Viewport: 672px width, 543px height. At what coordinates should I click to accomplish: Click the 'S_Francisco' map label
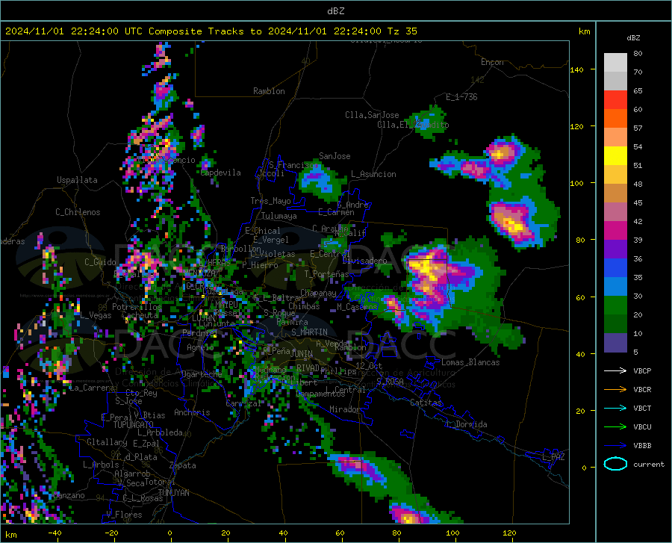[293, 164]
